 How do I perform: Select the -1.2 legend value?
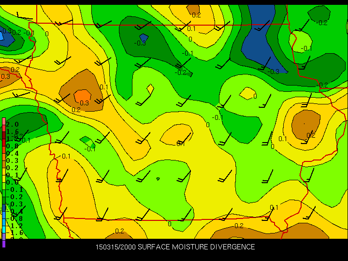(14, 226)
